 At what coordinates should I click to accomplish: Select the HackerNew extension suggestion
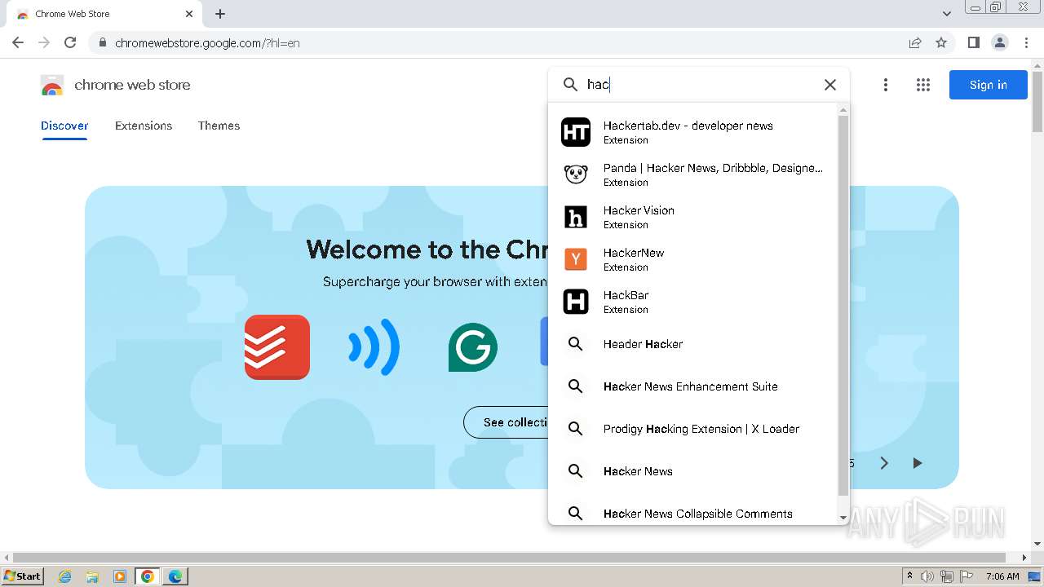point(693,259)
